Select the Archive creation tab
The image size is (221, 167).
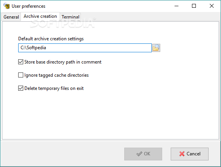coord(40,16)
